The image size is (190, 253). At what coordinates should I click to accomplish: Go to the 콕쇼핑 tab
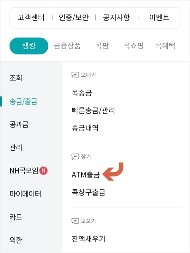(133, 46)
